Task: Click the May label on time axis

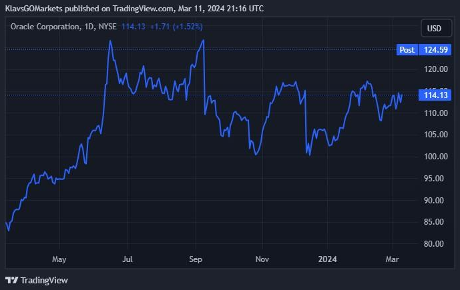Action: [x=59, y=258]
